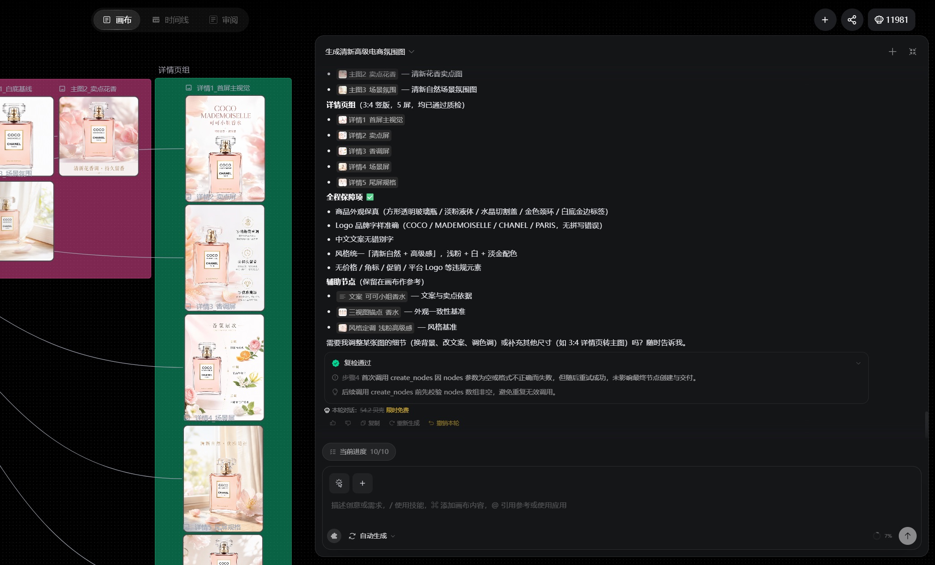Click the green 复检通过 check icon
Viewport: 935px width, 565px height.
tap(336, 363)
